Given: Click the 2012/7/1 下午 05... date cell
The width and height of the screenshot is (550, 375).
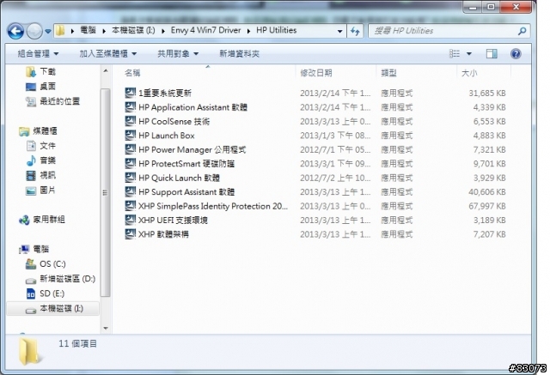Looking at the screenshot, I should click(335, 150).
